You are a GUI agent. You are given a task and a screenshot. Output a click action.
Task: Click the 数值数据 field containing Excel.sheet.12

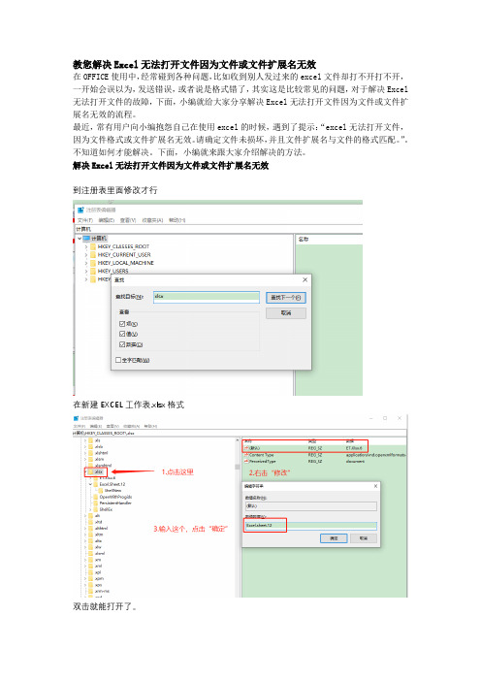(x=311, y=526)
